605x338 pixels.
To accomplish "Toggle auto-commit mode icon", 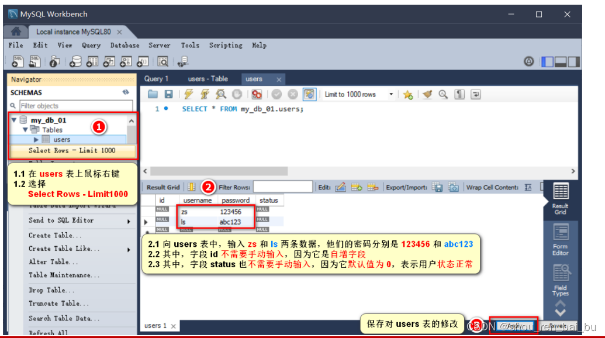I will point(309,94).
